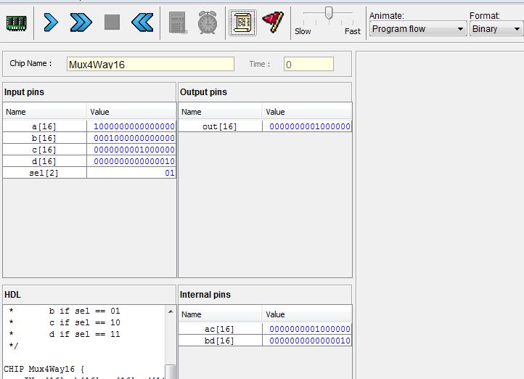Screen dimensions: 524x379
Task: Open breakpoints with the red flag icon
Action: (273, 23)
